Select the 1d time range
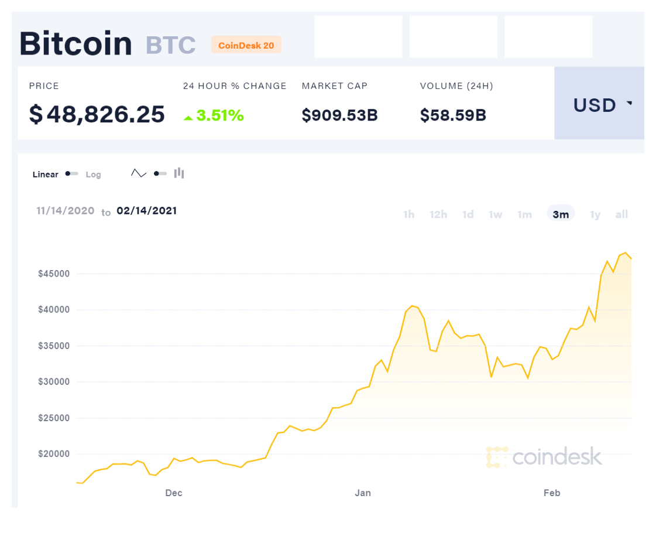This screenshot has height=543, width=656. [x=468, y=214]
